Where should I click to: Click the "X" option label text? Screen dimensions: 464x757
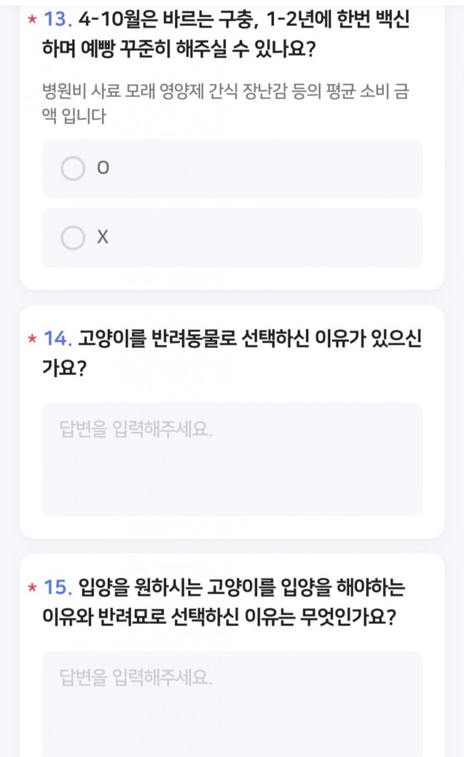[103, 238]
